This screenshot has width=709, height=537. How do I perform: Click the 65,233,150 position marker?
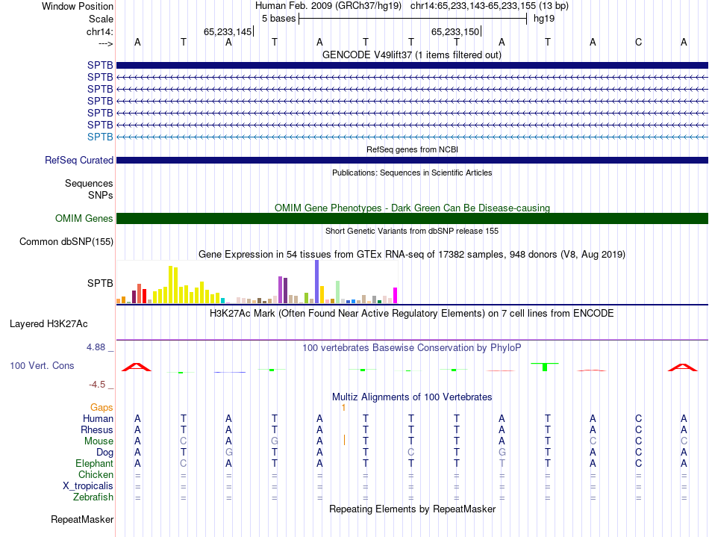tap(455, 31)
